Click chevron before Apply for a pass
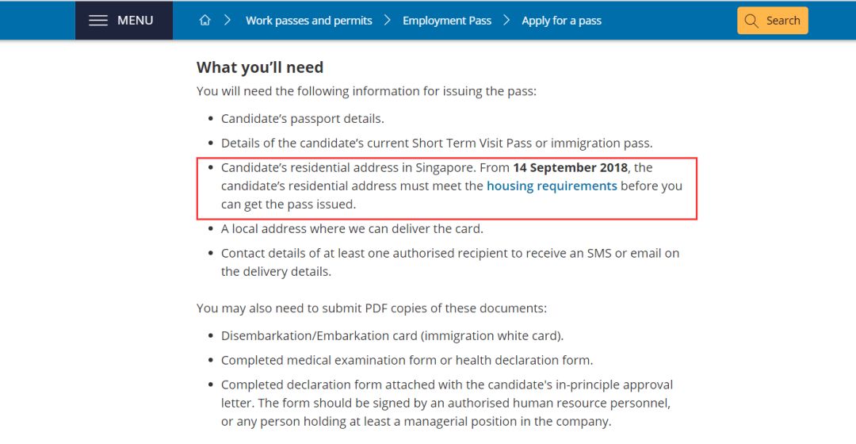Viewport: 856px width, 444px height. coord(507,21)
